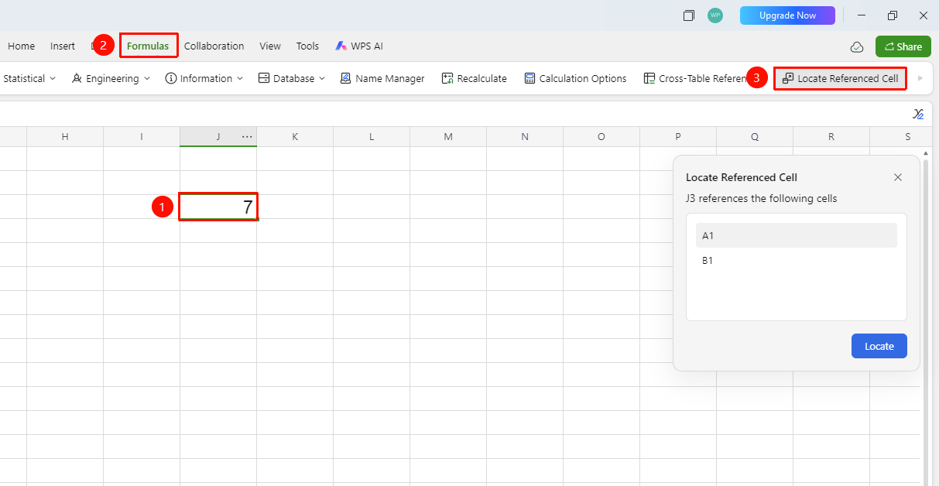
Task: Click the formula icon at right of formula bar
Action: tap(918, 114)
